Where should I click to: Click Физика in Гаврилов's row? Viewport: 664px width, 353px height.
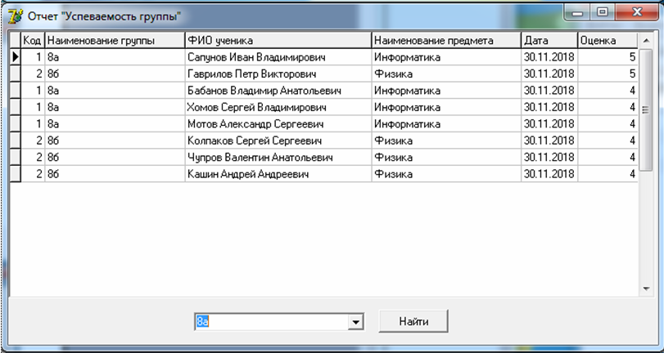[446, 74]
